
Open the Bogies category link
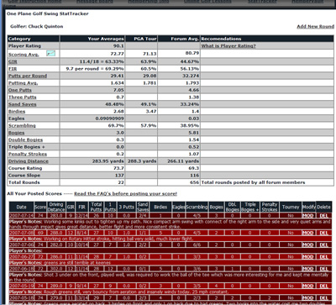click(16, 133)
